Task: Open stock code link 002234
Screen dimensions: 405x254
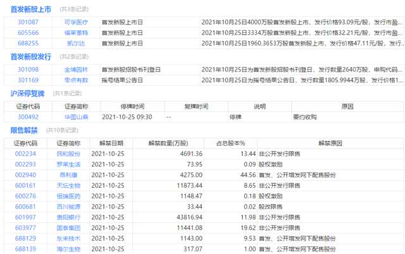Action: pos(25,154)
